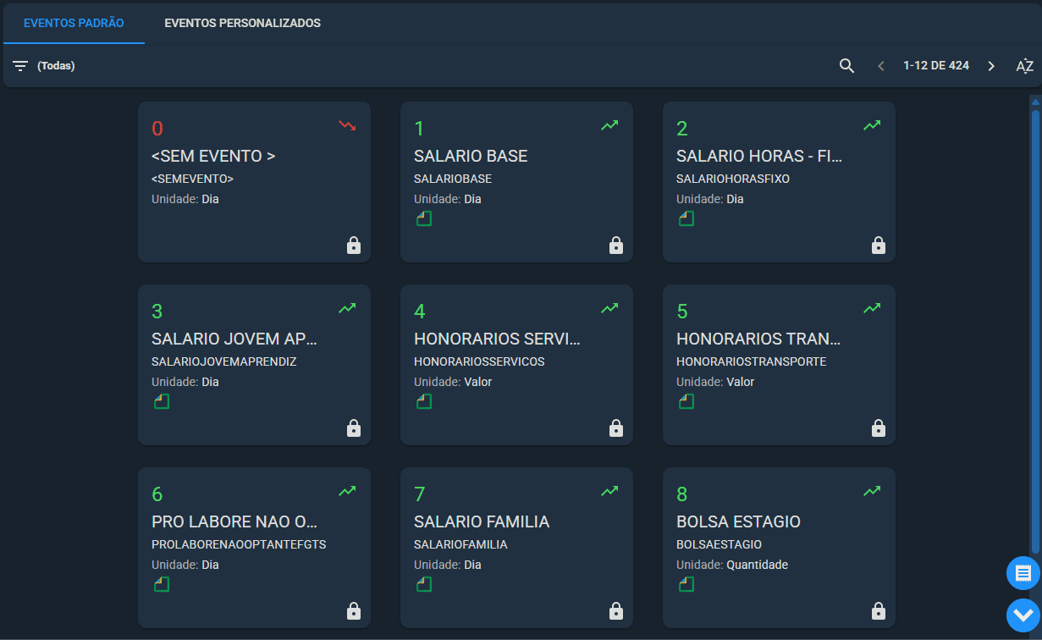This screenshot has height=640, width=1042.
Task: Open the HONORARIOS TRAN... card title
Action: click(759, 339)
